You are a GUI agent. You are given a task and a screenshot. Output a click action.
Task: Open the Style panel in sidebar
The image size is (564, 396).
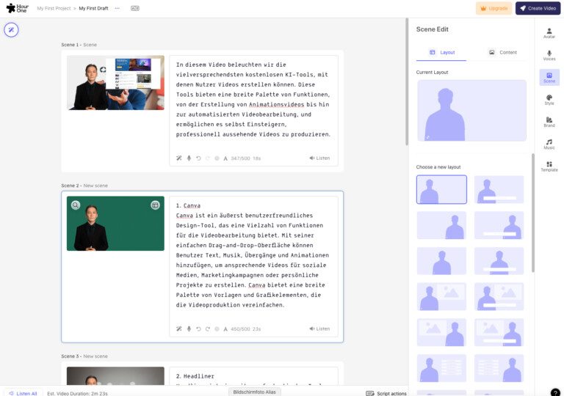[x=549, y=100]
